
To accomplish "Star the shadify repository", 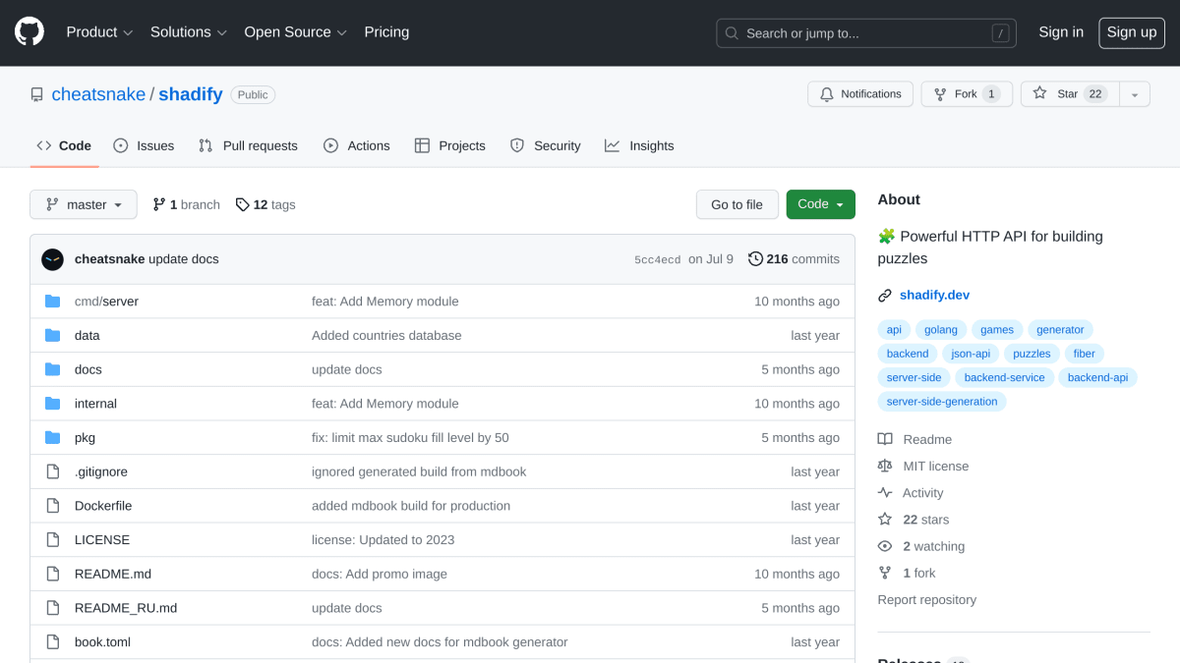I will coord(1070,94).
